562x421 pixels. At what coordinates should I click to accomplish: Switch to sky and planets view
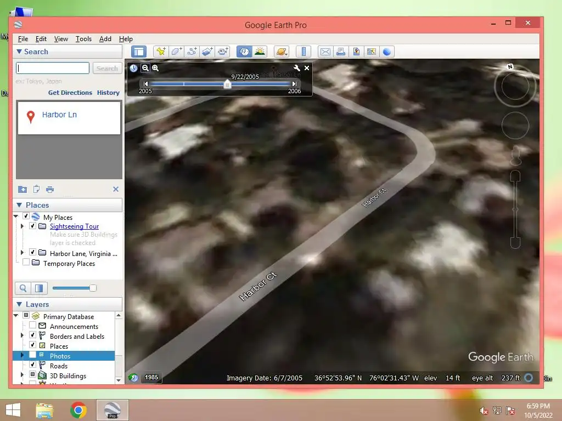[x=282, y=52]
